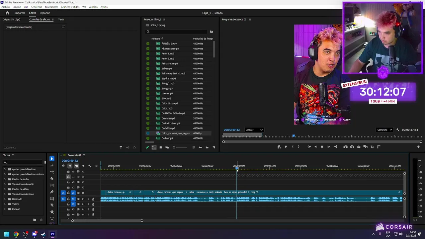
Task: Click Mark Out in the Program monitor
Action: 298,147
